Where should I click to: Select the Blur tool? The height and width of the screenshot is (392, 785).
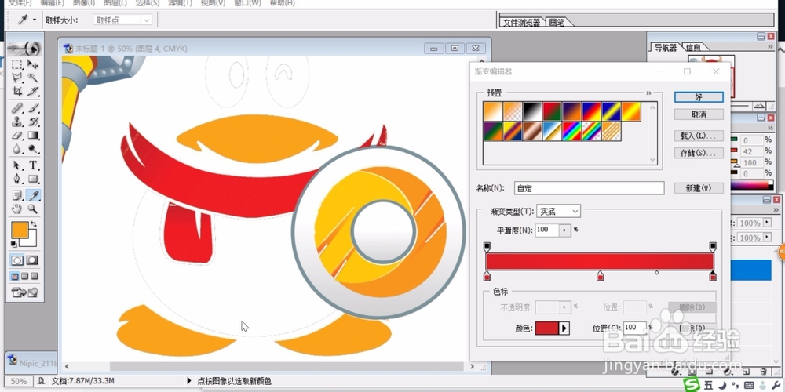point(17,148)
